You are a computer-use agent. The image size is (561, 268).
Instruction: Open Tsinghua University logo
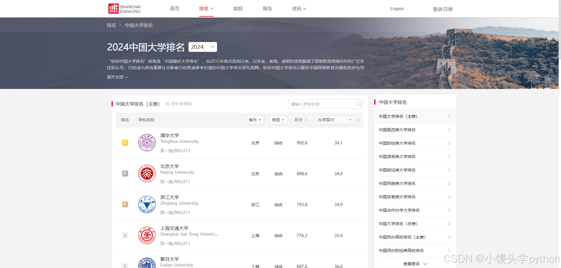(x=147, y=143)
